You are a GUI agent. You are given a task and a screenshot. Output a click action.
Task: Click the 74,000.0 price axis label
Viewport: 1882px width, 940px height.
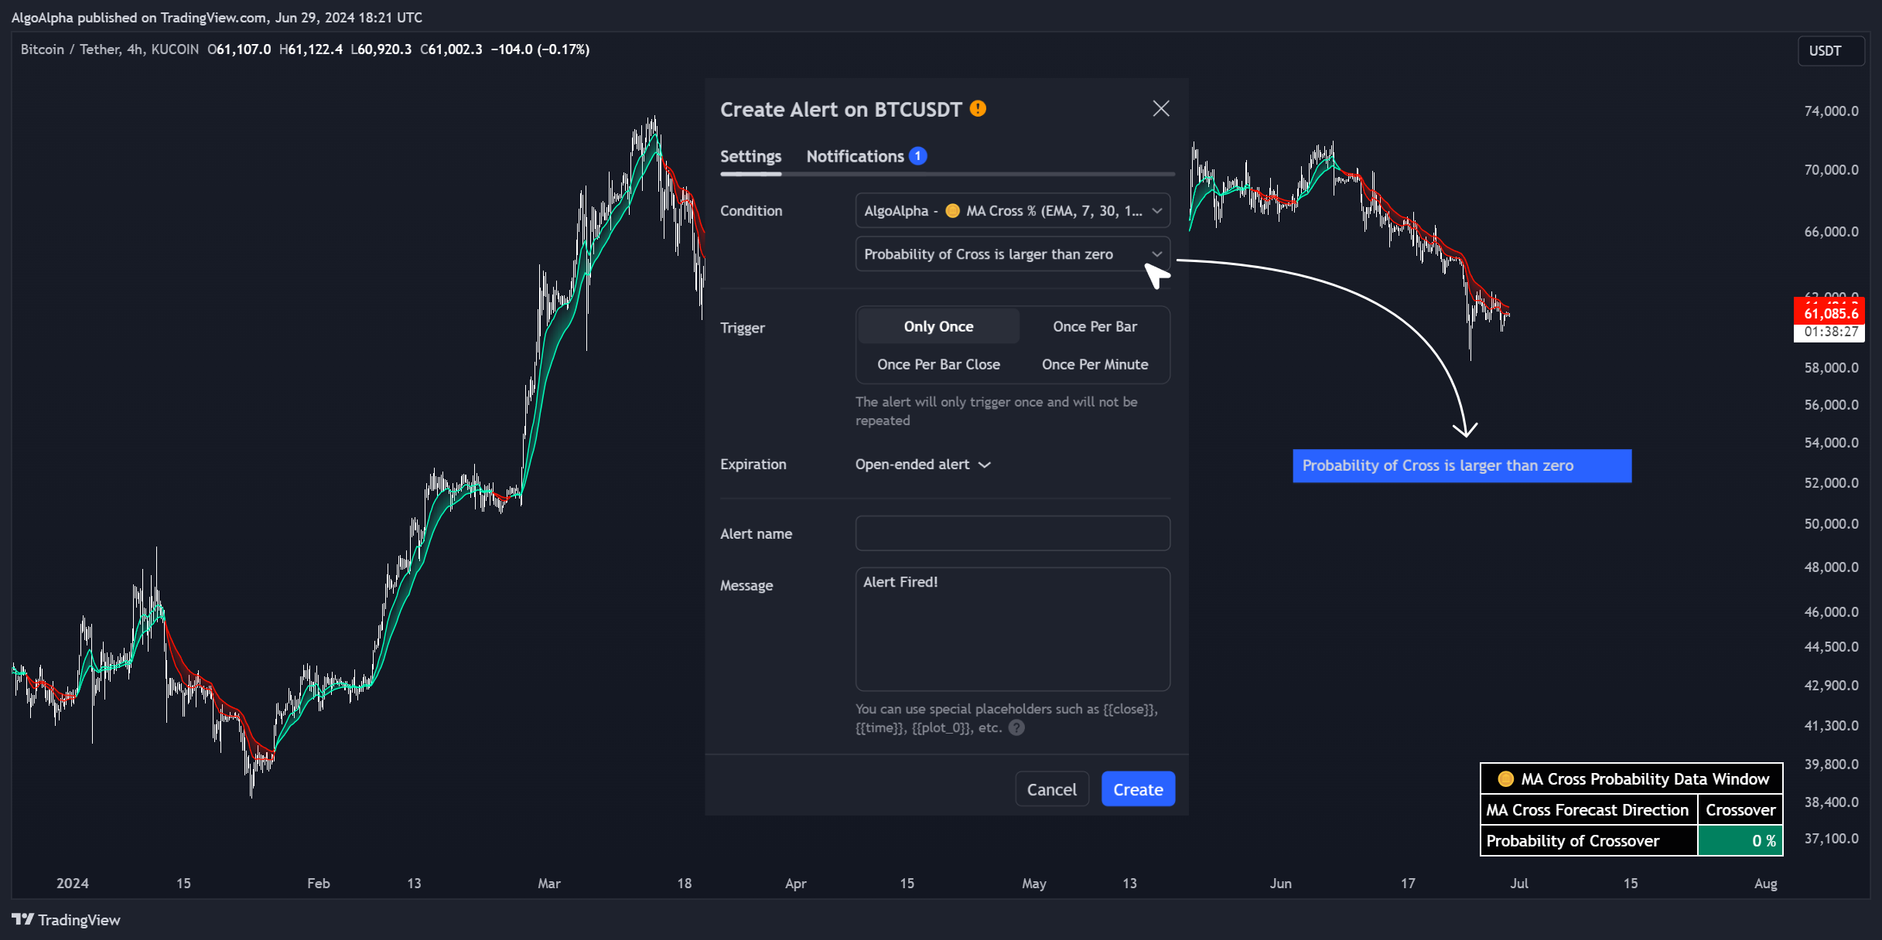(1830, 111)
